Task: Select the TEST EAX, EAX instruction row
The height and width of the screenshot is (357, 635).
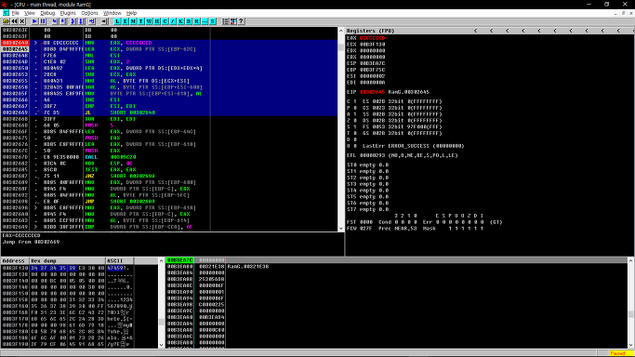Action: point(169,169)
